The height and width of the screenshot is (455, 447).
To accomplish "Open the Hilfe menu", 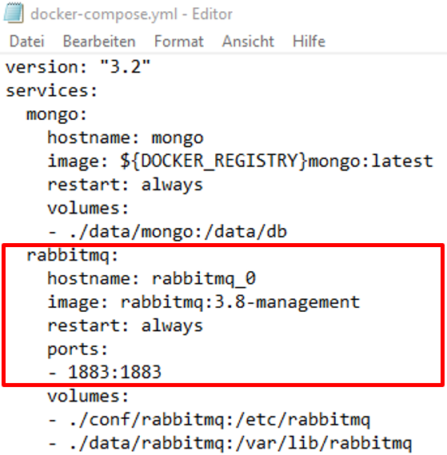I will (x=309, y=42).
